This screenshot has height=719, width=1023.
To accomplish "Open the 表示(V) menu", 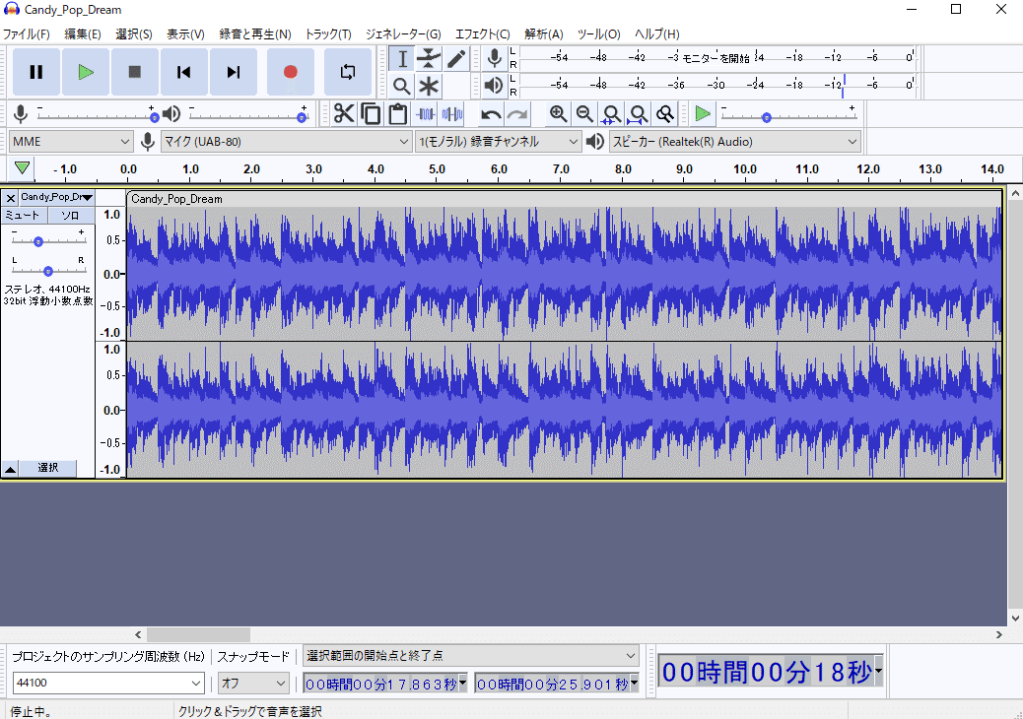I will (185, 33).
